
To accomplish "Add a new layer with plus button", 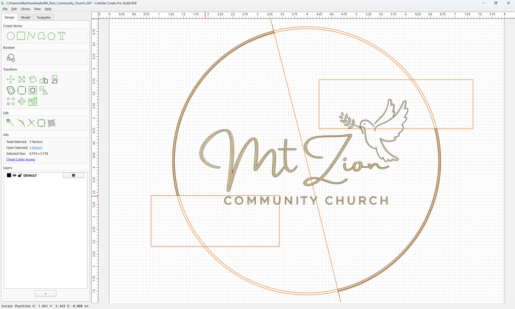I will [x=46, y=294].
